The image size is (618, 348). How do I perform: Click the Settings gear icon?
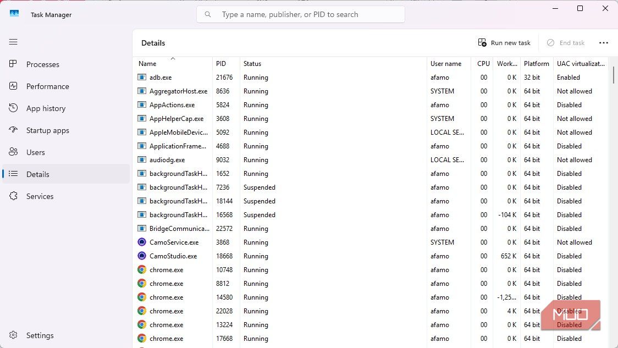point(13,335)
